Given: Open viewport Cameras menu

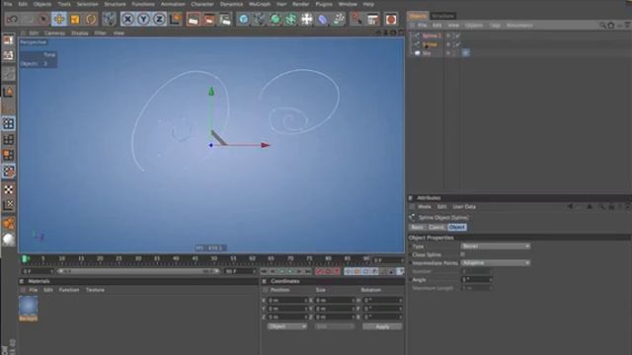Looking at the screenshot, I should point(54,33).
